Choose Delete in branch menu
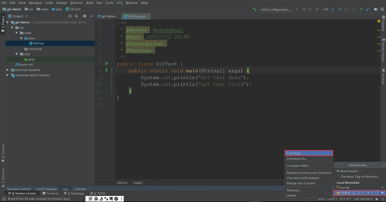Screen dimensions: 386x202 pyautogui.click(x=309, y=195)
